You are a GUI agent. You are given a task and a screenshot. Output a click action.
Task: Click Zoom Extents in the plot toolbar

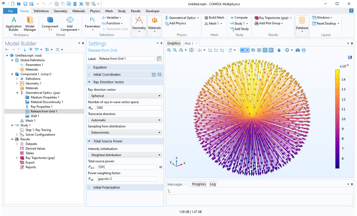192,50
